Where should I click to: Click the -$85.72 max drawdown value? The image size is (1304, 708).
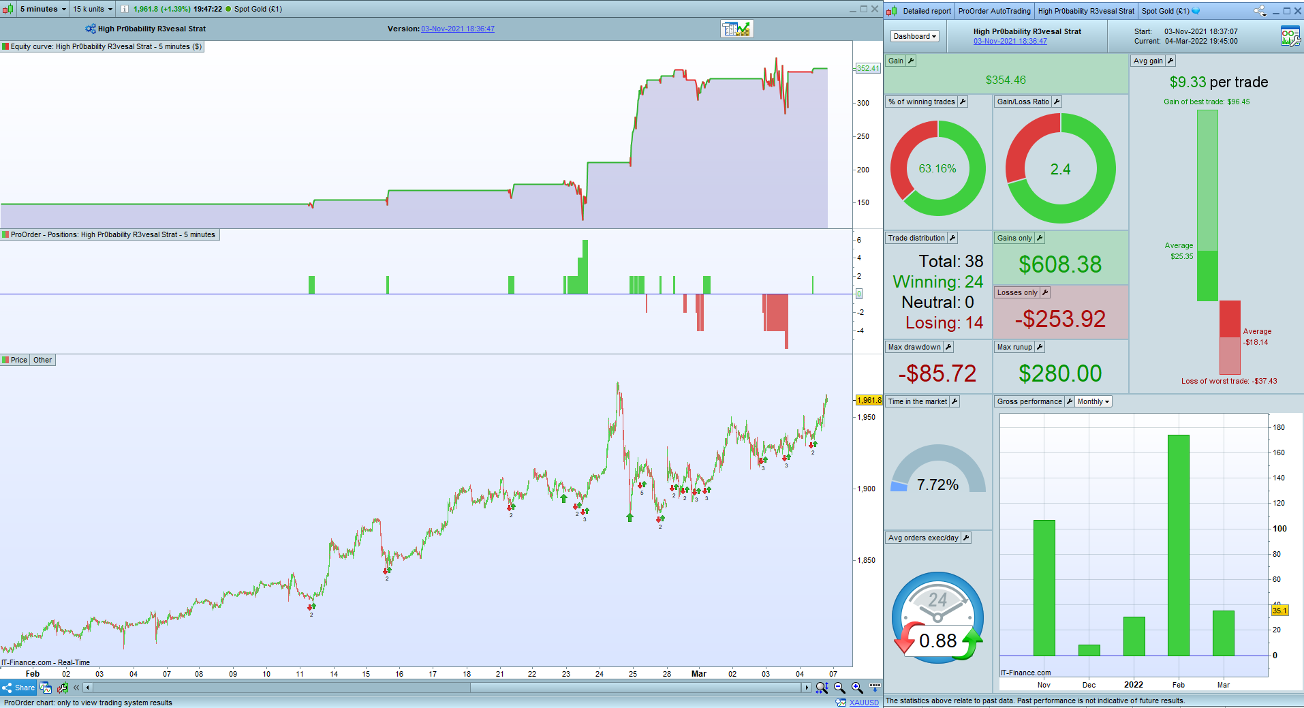point(937,373)
